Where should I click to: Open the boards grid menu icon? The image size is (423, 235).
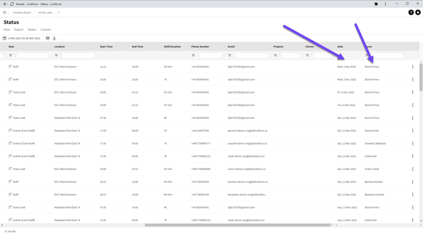(x=4, y=13)
